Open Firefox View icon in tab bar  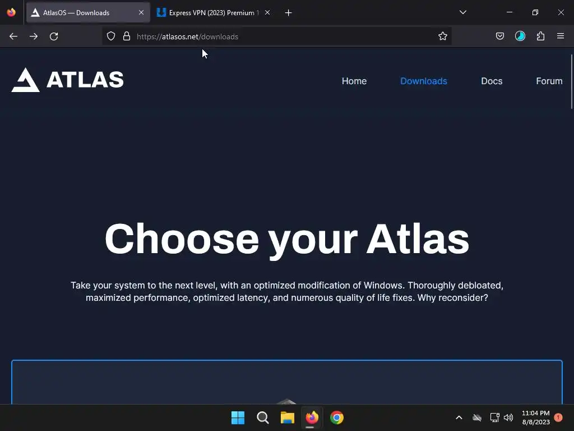pos(11,12)
